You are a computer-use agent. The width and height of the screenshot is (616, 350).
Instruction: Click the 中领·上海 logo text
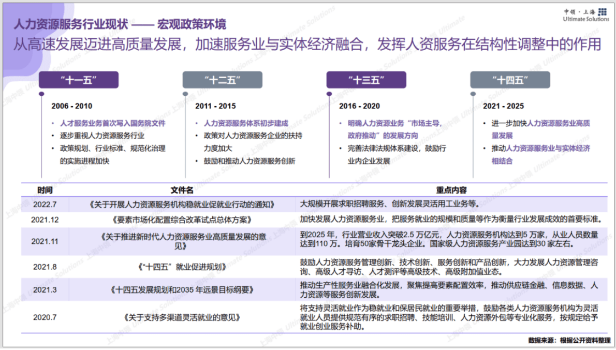pyautogui.click(x=580, y=11)
